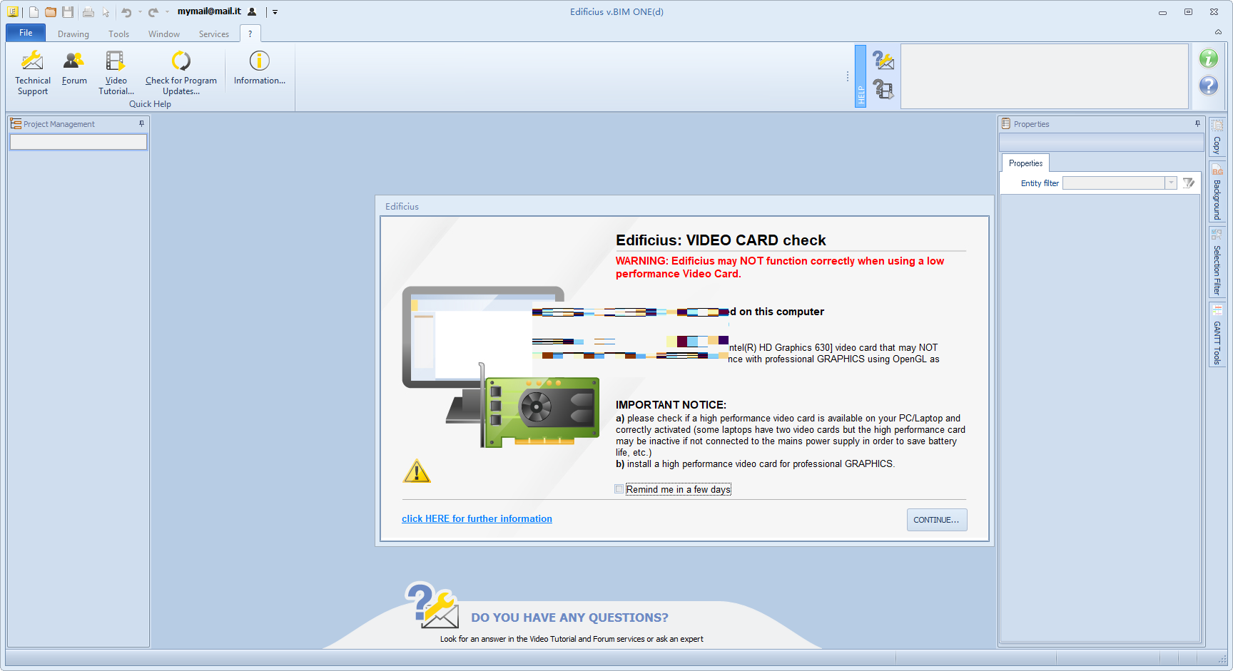The height and width of the screenshot is (671, 1233).
Task: Open Technical Support from Quick Help
Action: point(33,73)
